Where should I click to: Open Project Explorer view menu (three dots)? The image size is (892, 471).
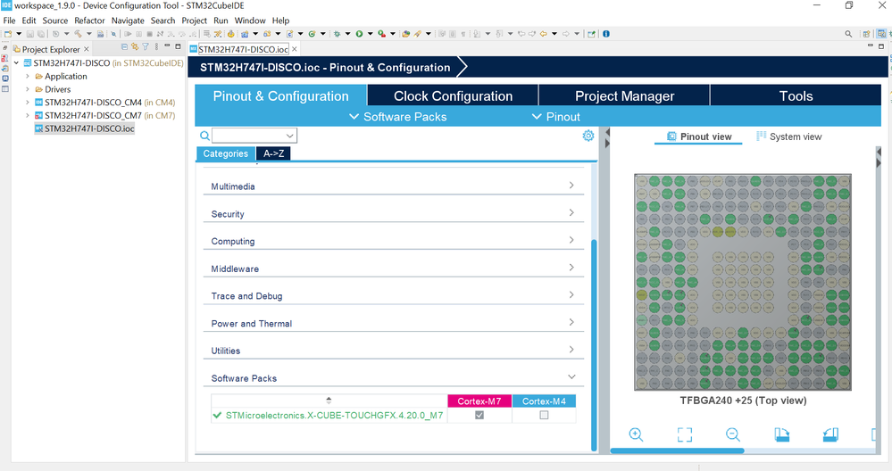[x=156, y=47]
